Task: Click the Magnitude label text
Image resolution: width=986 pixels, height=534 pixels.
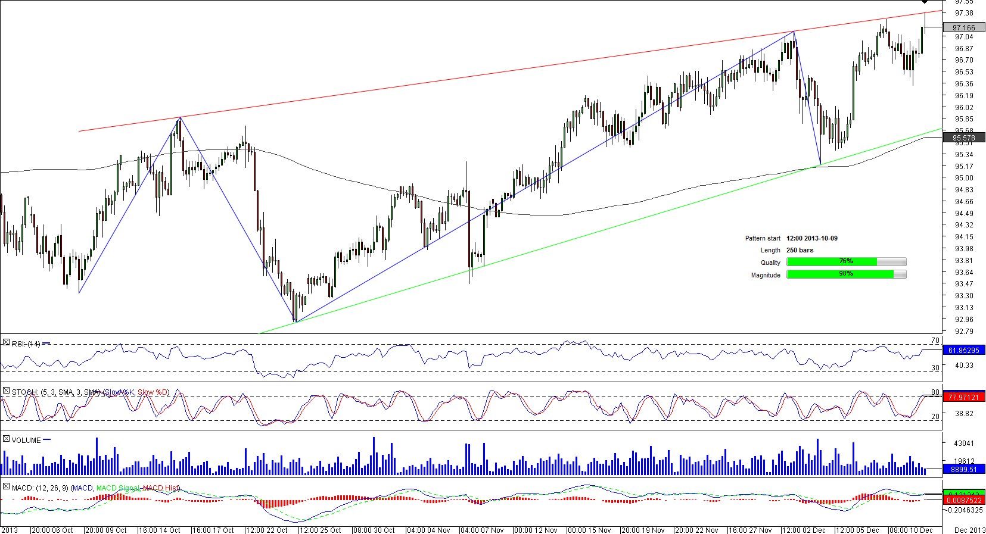Action: 766,275
